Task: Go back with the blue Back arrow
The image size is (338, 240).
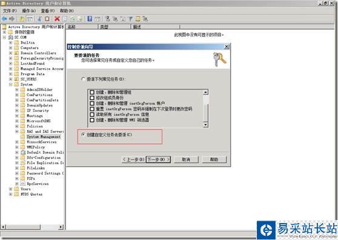Action: click(4, 19)
